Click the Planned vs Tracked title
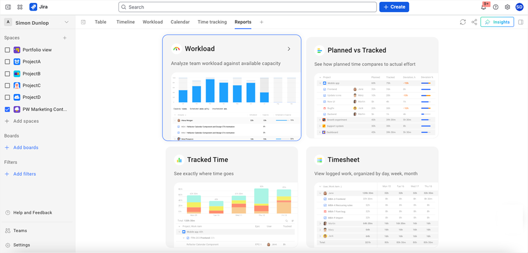This screenshot has height=253, width=528. point(357,50)
